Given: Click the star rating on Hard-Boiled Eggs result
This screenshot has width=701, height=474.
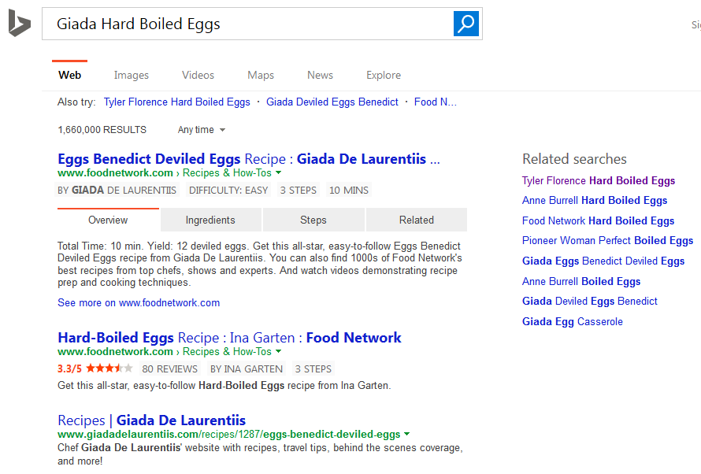Looking at the screenshot, I should tap(109, 368).
